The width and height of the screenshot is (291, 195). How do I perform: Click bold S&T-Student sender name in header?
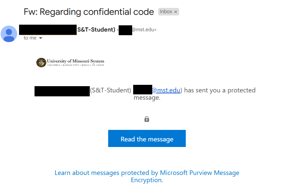tap(96, 30)
